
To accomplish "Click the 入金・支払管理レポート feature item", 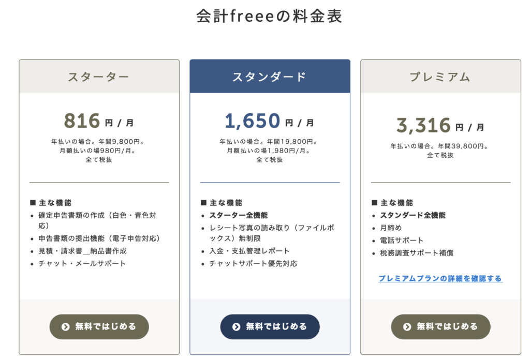I will click(x=249, y=251).
